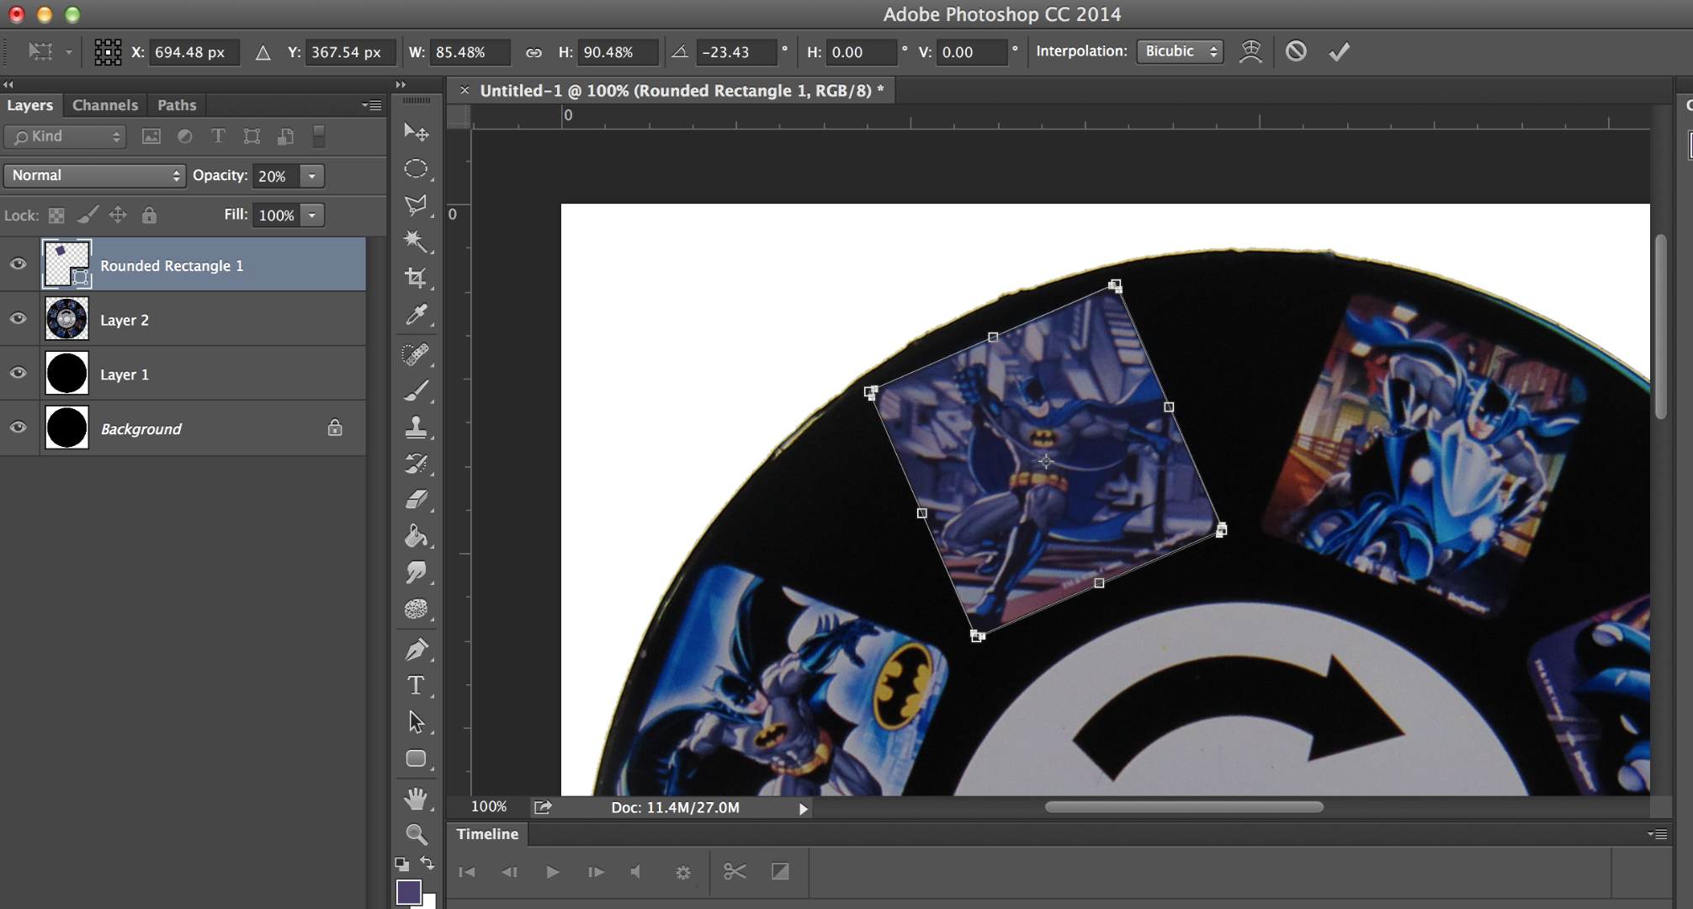Screen dimensions: 1693x909
Task: Select the Zoom tool
Action: coord(415,834)
